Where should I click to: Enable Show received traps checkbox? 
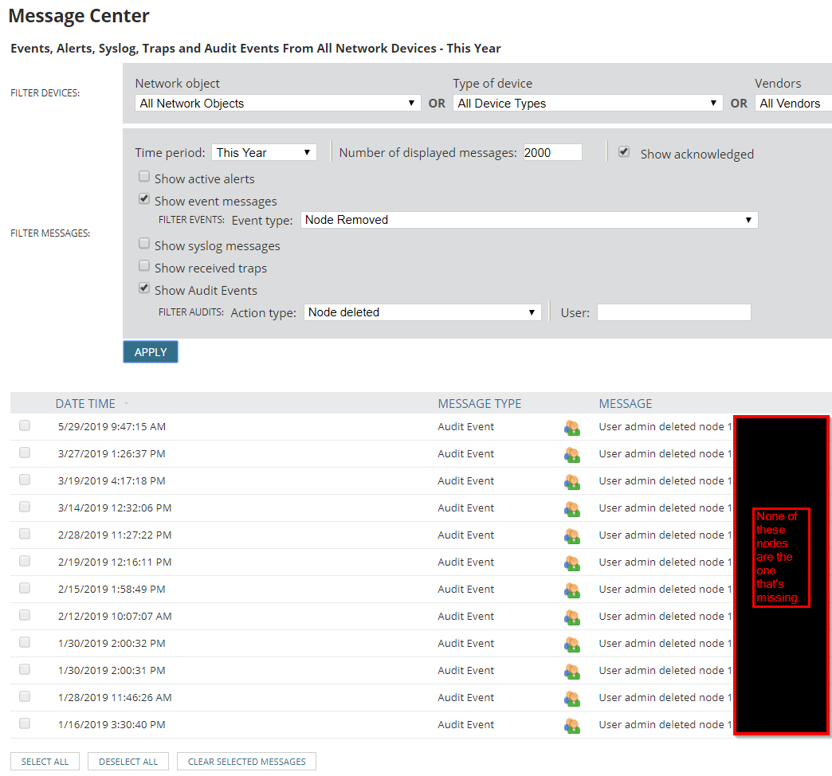(x=143, y=265)
